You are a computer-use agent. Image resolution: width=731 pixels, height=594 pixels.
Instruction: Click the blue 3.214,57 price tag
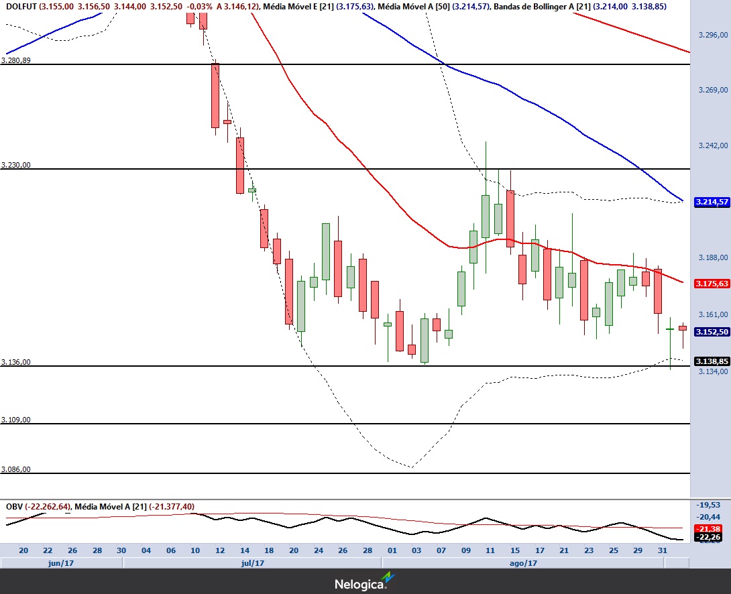712,201
